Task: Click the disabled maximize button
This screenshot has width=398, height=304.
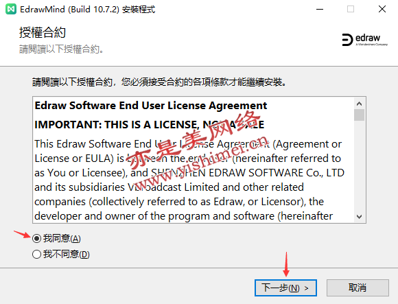Action: 351,9
